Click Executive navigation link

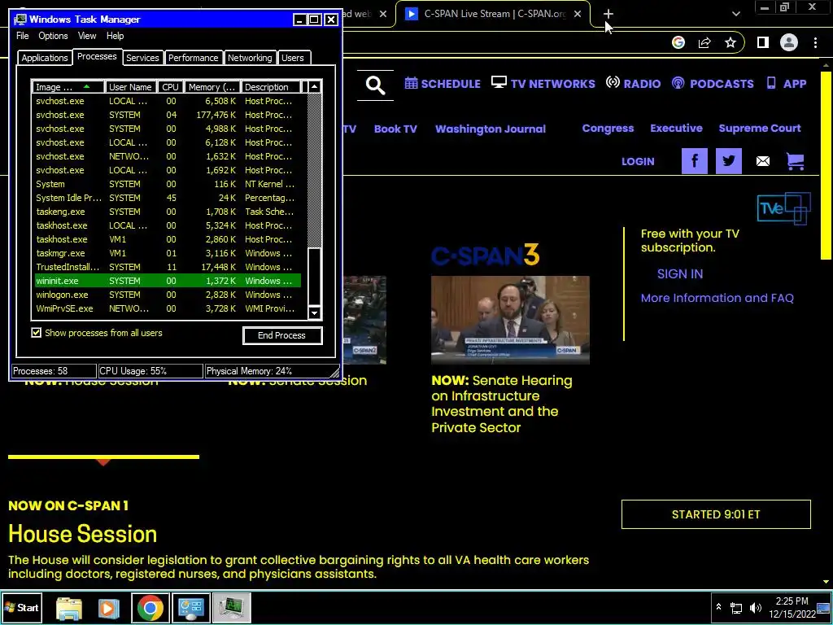tap(676, 128)
